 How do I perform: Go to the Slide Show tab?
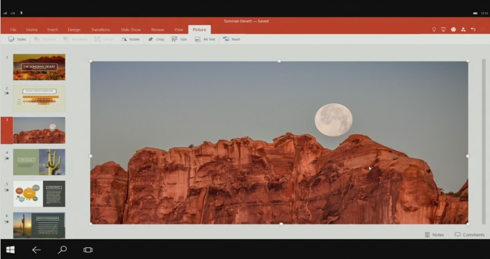pyautogui.click(x=131, y=30)
